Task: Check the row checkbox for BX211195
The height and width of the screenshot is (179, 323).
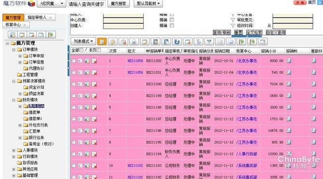Action: coord(73,142)
